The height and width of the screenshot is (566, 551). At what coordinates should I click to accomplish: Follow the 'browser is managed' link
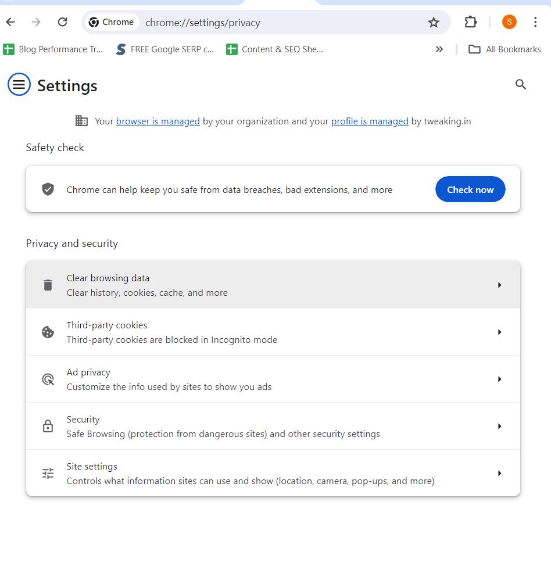point(158,121)
